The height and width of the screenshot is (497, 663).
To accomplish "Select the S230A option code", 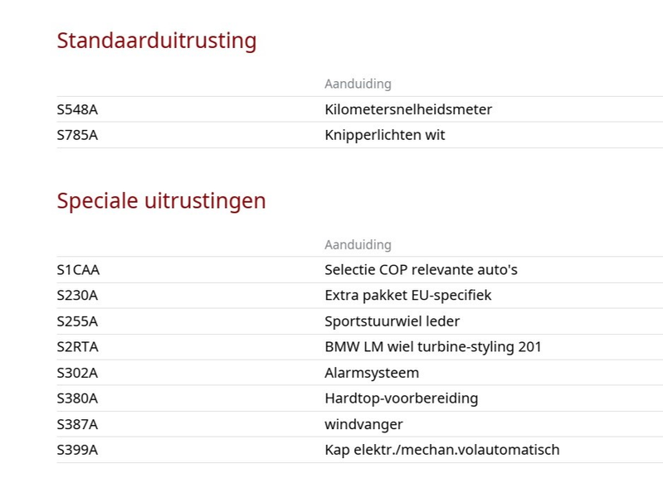I will click(x=77, y=295).
